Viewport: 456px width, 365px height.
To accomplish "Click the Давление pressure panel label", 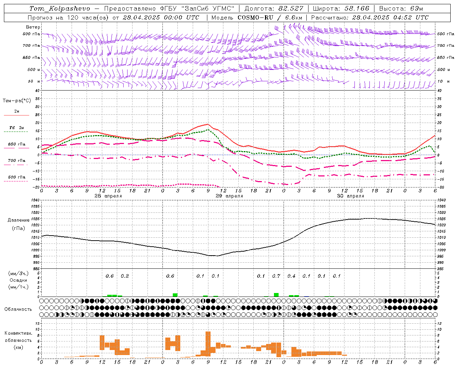I will tap(19, 220).
